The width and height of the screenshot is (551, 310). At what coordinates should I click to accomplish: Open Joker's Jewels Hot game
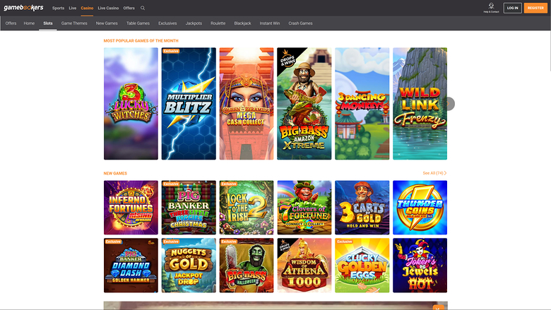coord(420,266)
